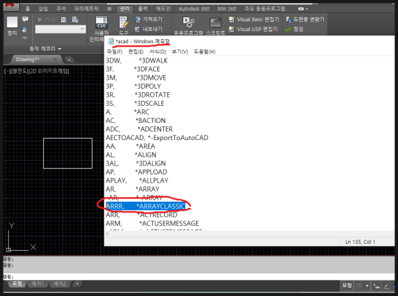Click the 재생 (Play) macro button
398x296 pixels.
46,19
